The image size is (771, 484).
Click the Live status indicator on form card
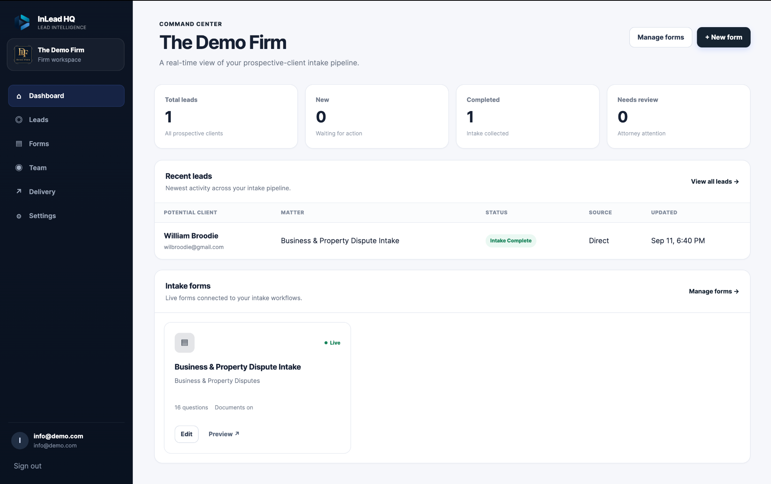click(x=332, y=343)
